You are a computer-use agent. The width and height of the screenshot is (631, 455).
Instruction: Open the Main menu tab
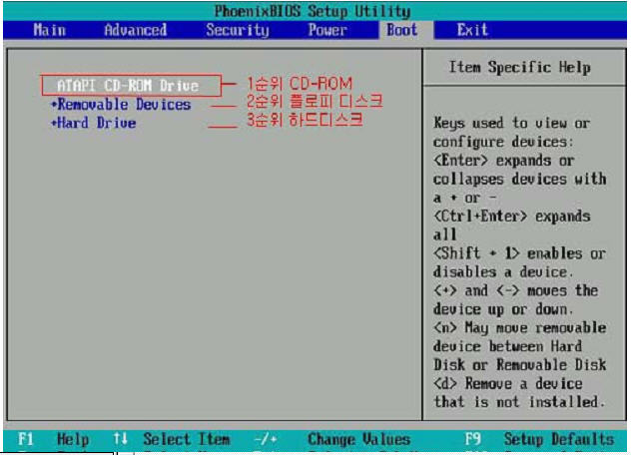50,30
